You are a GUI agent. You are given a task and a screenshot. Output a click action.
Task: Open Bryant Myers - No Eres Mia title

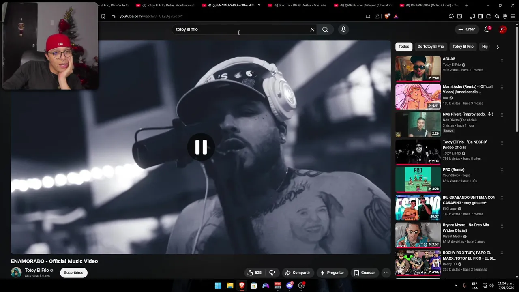(x=466, y=228)
